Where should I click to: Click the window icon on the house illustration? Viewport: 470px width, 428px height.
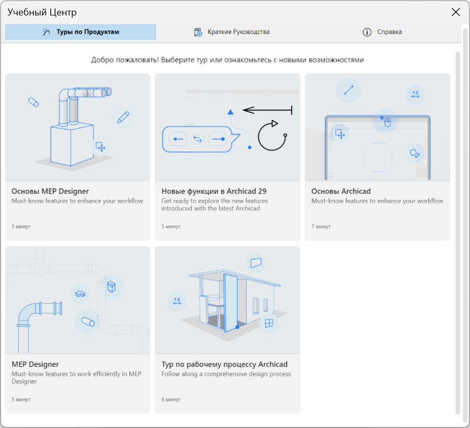[269, 323]
